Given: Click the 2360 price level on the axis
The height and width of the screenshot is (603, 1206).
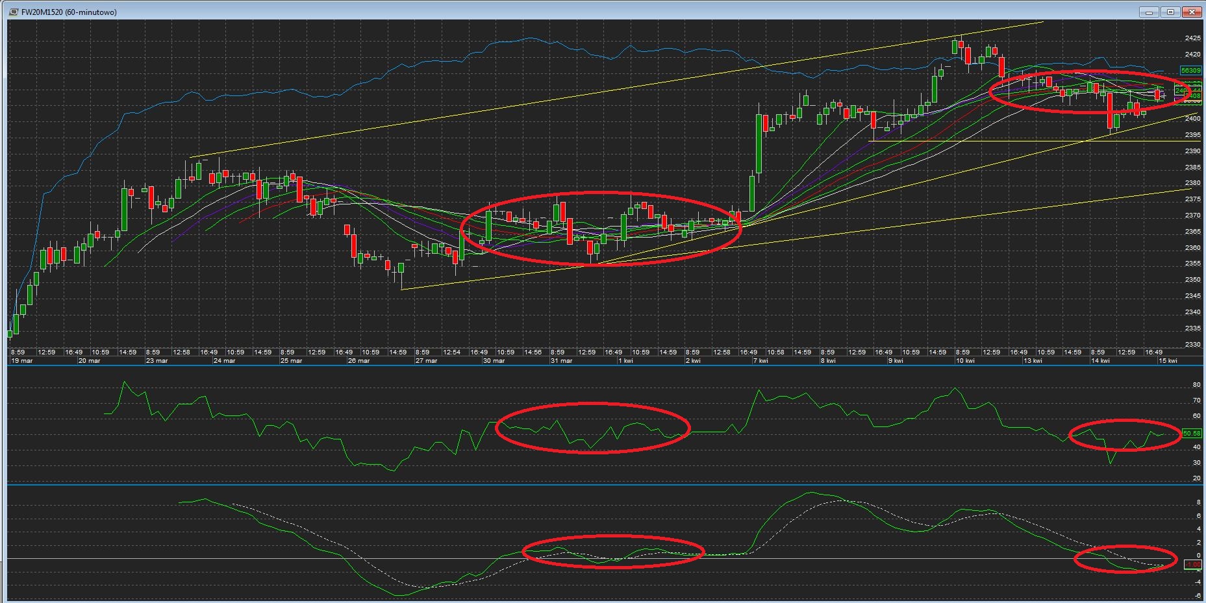Looking at the screenshot, I should pyautogui.click(x=1192, y=247).
